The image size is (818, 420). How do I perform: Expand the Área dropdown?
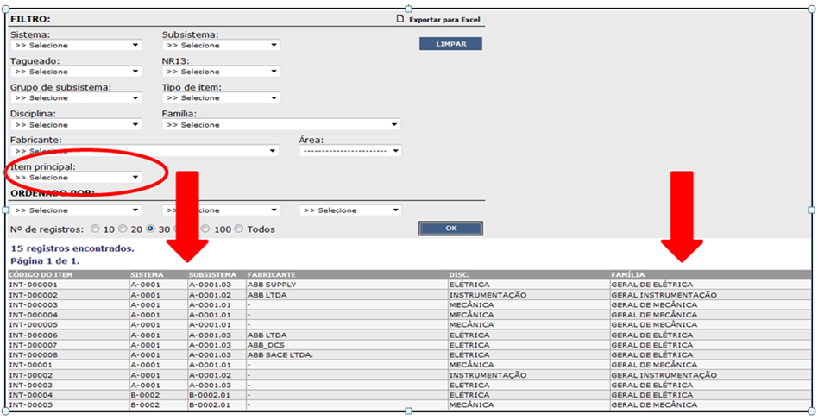pos(350,151)
